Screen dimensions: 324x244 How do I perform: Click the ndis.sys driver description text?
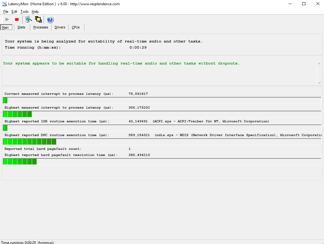[238, 135]
